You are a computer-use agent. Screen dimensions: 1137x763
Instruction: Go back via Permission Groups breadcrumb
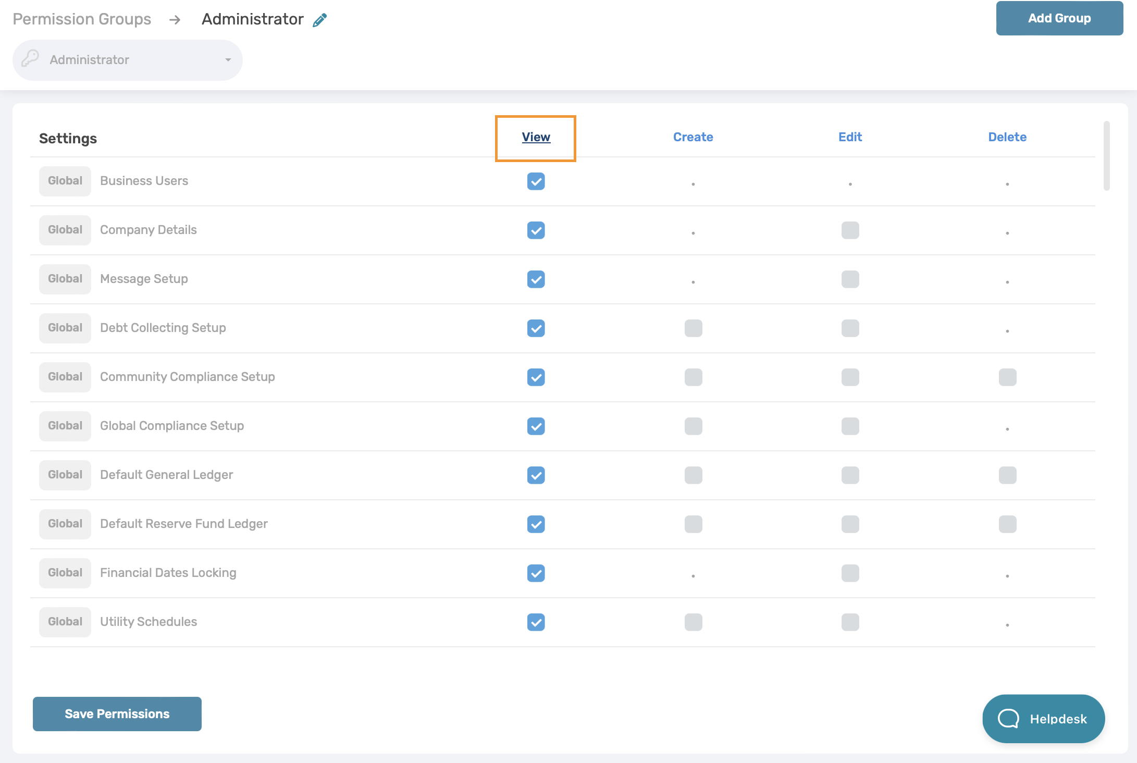tap(82, 19)
